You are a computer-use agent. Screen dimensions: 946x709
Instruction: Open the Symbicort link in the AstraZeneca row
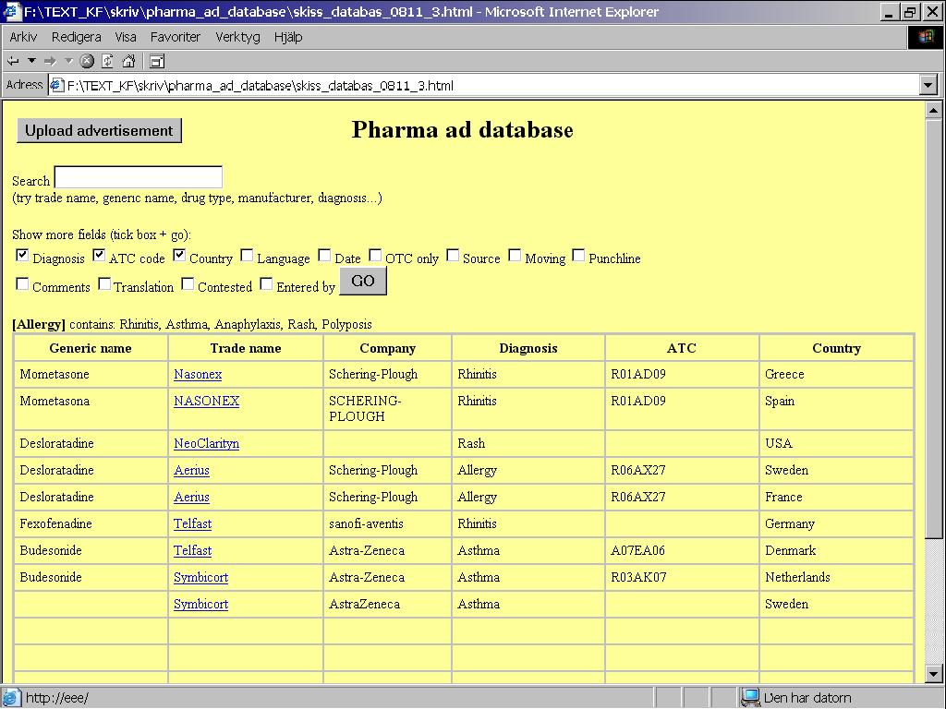[x=200, y=604]
